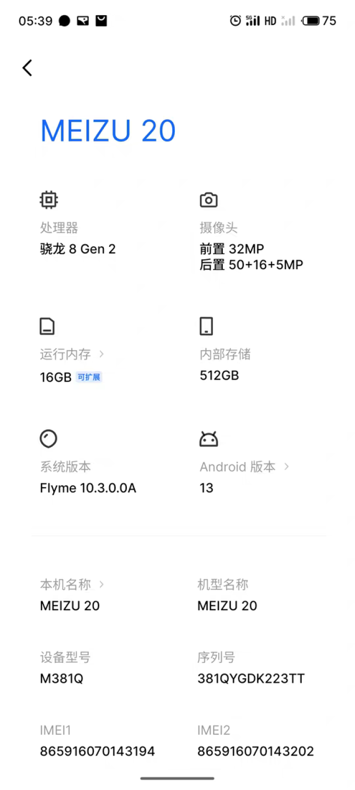Tap the Flyme system version icon
This screenshot has width=355, height=790.
click(49, 439)
